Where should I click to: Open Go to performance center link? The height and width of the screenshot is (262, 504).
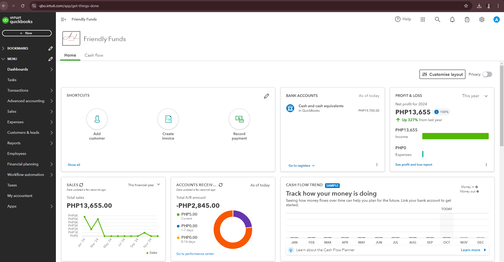point(195,254)
